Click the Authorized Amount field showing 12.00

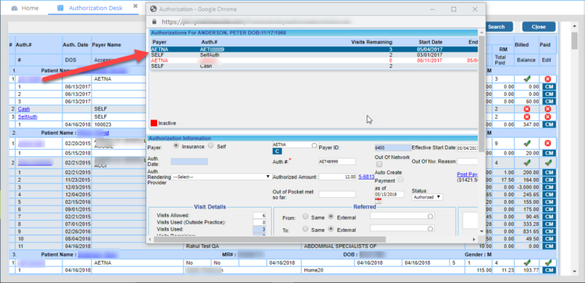click(x=337, y=176)
